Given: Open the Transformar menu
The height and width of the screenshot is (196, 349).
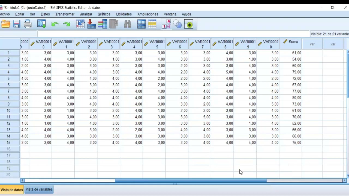Looking at the screenshot, I should 65,14.
